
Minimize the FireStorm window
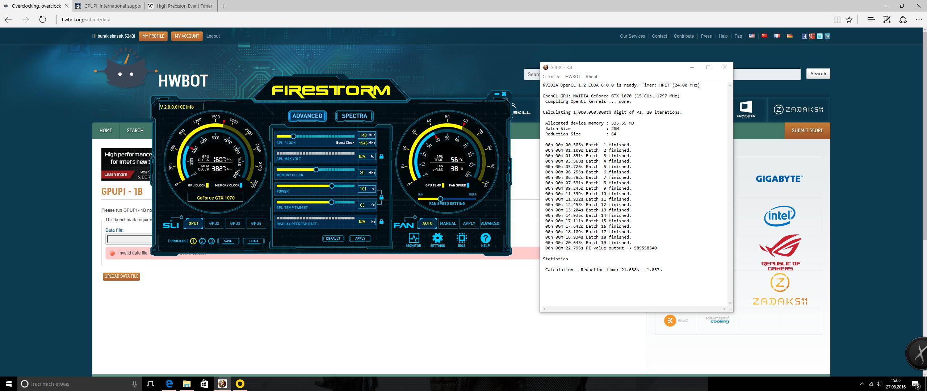click(497, 94)
